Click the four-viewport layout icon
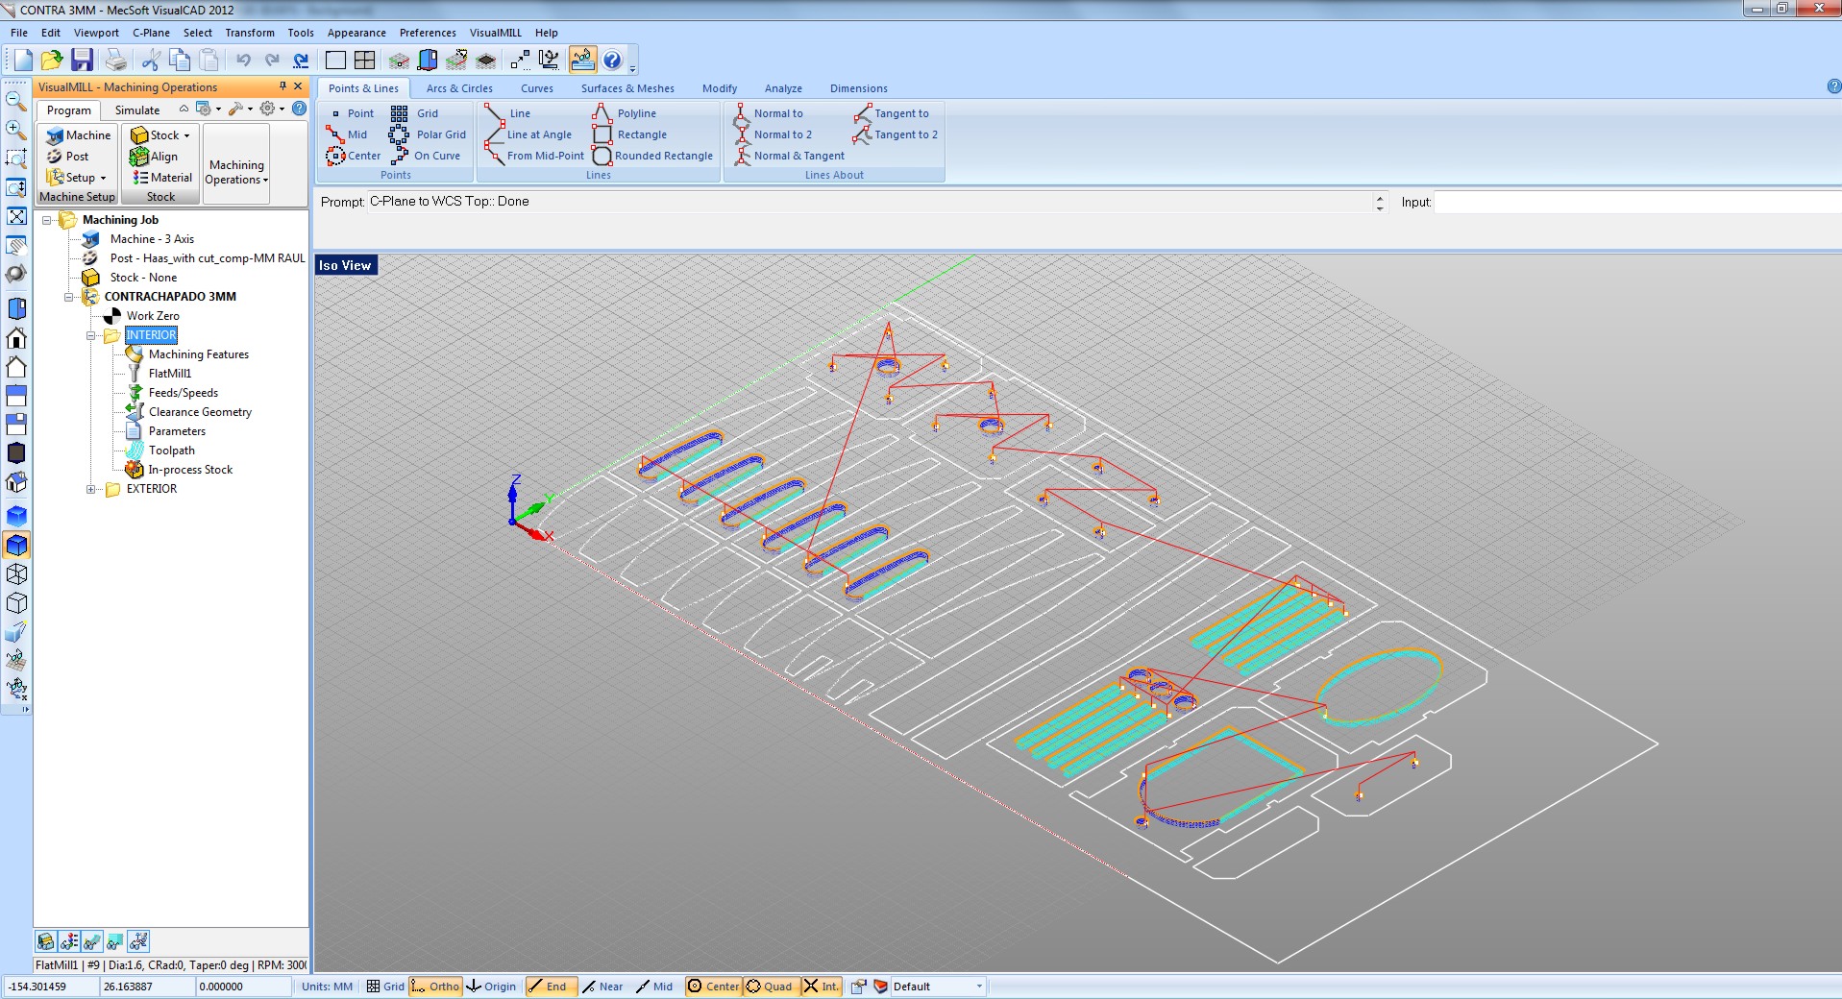The image size is (1842, 999). point(364,61)
